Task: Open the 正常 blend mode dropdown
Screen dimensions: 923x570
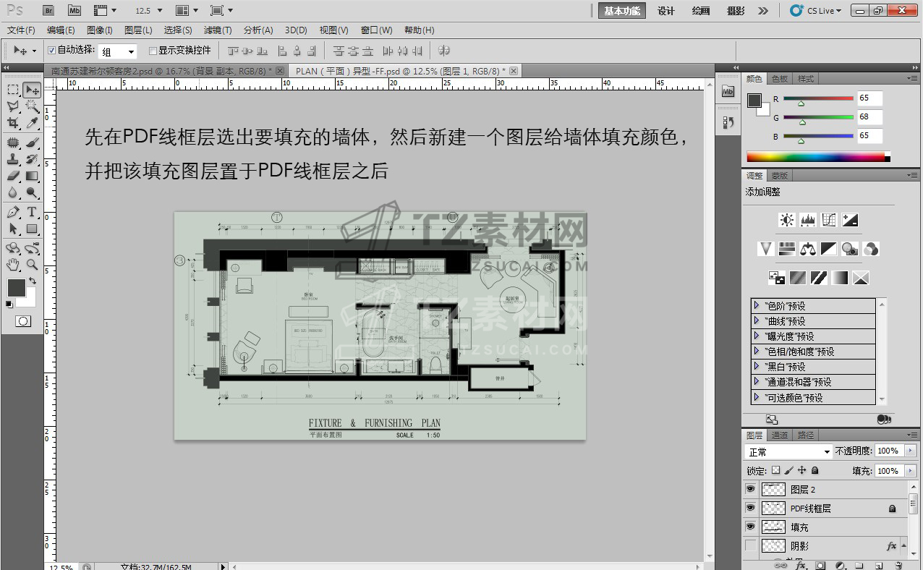Action: 788,451
